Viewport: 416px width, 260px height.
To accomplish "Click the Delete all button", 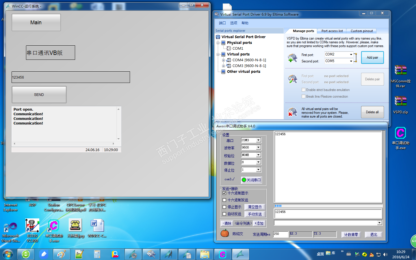I will point(372,112).
